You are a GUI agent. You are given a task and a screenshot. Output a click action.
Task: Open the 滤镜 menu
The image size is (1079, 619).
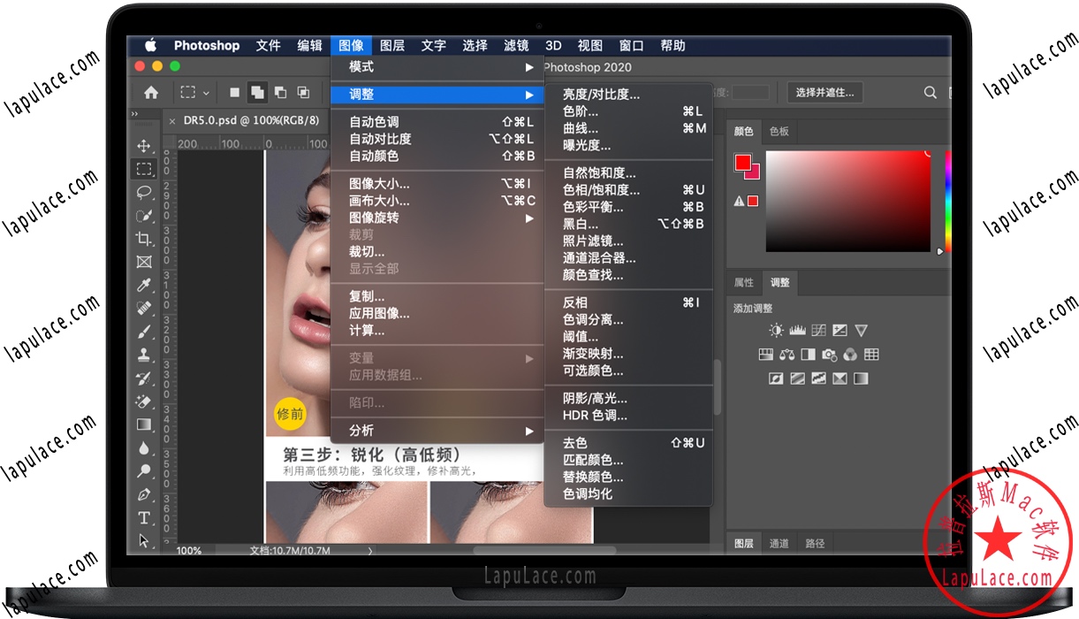(515, 45)
